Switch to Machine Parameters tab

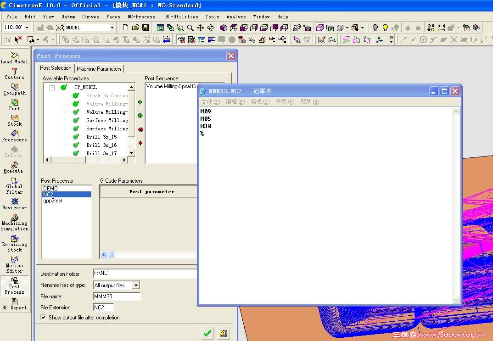(x=99, y=68)
